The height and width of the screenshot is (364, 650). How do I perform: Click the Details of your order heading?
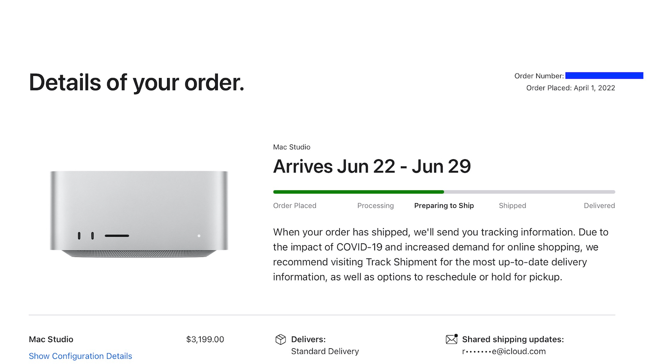[x=137, y=82]
